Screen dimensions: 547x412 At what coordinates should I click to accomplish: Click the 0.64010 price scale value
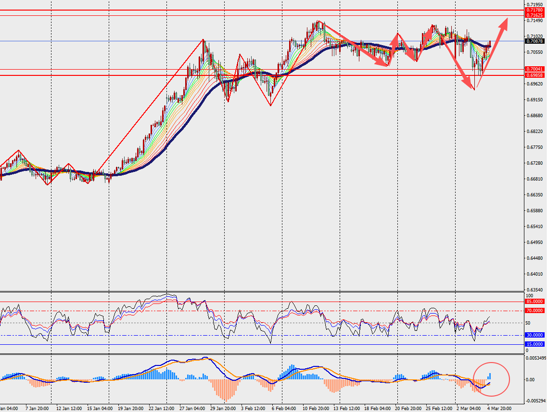pyautogui.click(x=534, y=274)
